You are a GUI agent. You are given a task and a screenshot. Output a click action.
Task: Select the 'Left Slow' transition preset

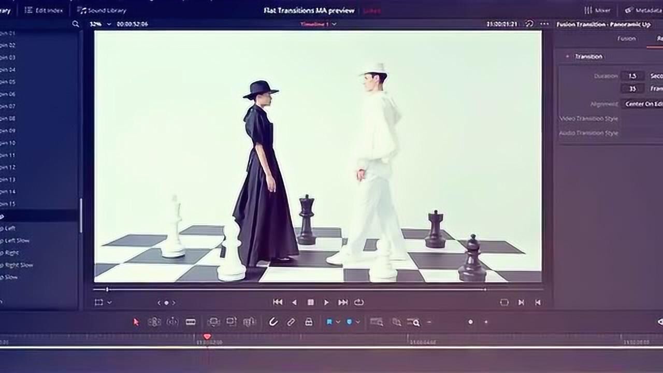[x=15, y=240]
